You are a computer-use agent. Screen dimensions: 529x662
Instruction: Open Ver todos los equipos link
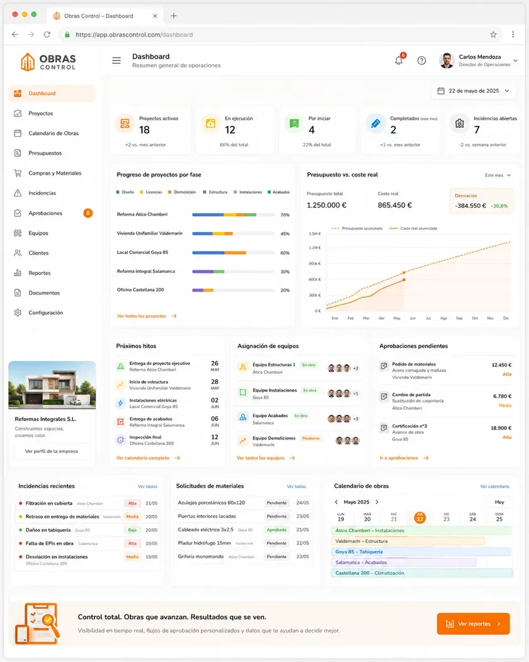point(266,458)
